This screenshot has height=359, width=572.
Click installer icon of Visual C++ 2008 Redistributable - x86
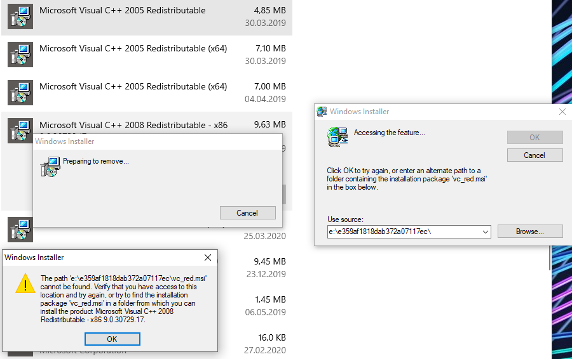tap(20, 131)
